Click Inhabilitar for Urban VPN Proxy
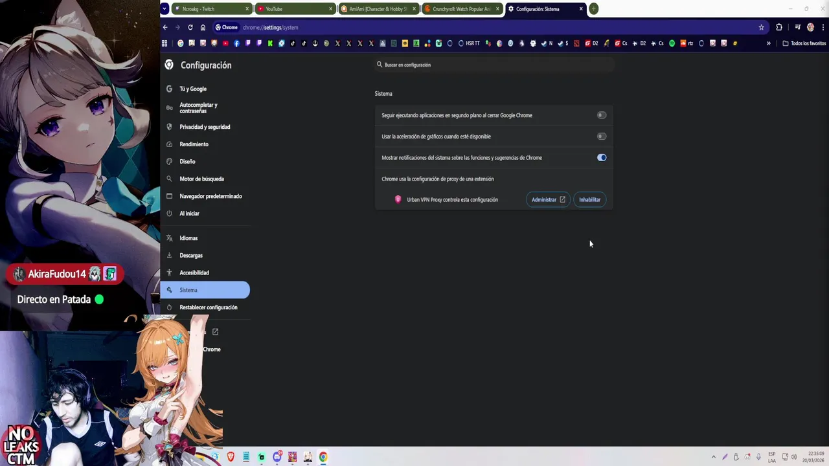Image resolution: width=829 pixels, height=466 pixels. [589, 200]
